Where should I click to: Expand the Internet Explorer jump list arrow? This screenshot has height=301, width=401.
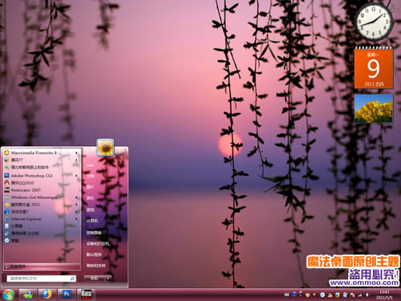pos(76,219)
